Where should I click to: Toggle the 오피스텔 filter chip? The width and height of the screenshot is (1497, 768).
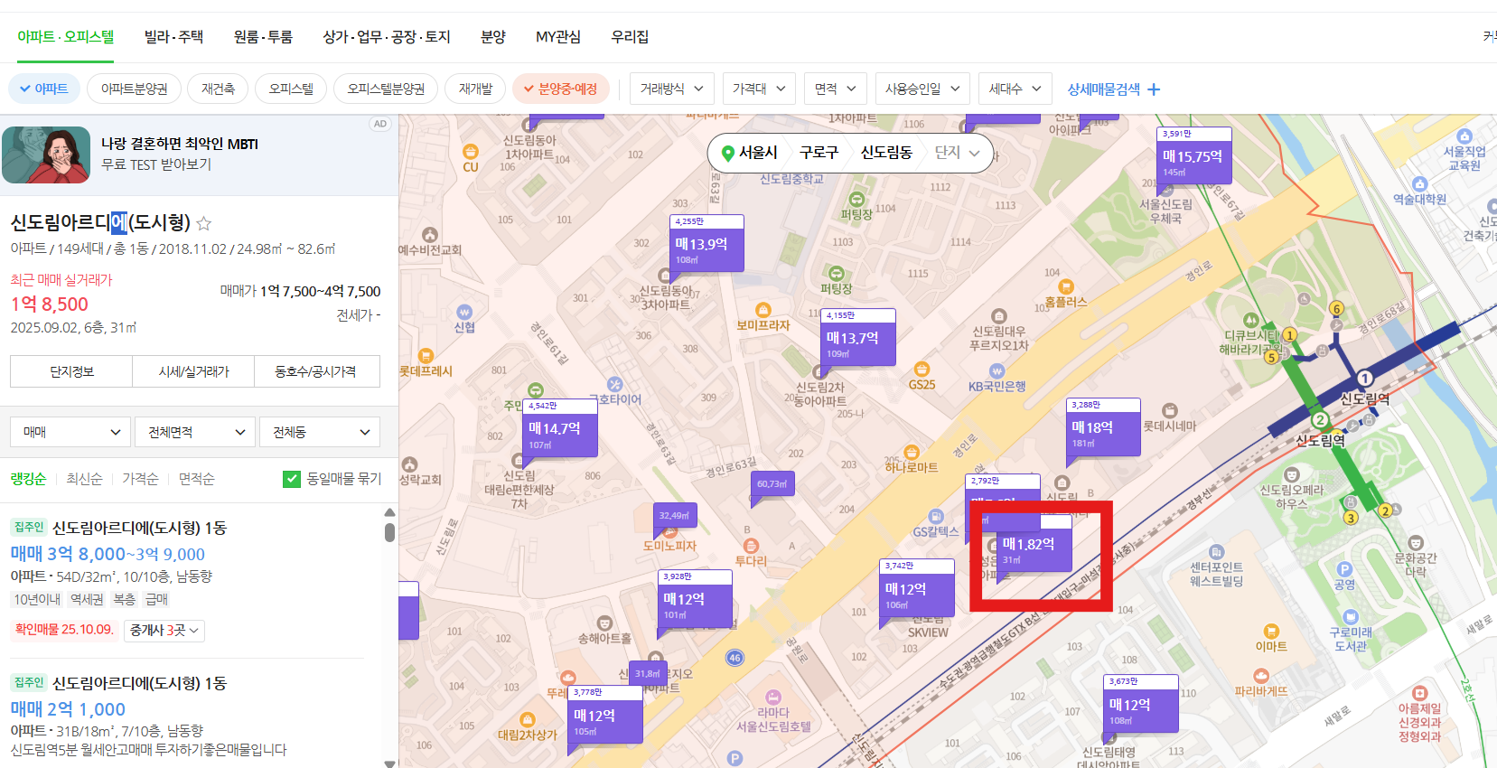pos(291,89)
